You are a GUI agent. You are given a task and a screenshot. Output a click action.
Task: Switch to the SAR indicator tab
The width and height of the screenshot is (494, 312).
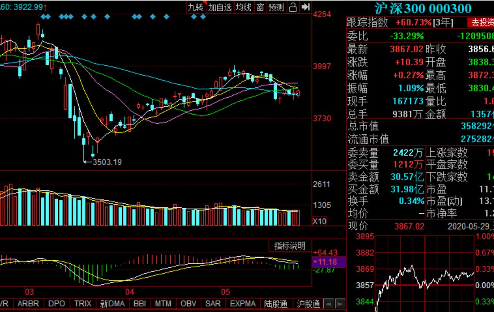[212, 304]
